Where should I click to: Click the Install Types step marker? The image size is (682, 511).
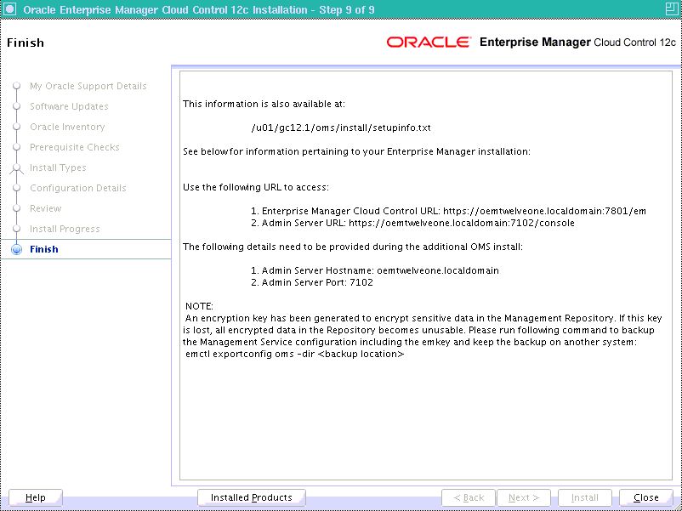(16, 167)
